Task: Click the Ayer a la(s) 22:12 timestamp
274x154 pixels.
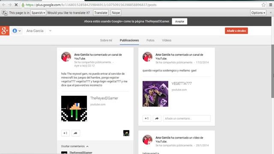Action: tap(84, 66)
